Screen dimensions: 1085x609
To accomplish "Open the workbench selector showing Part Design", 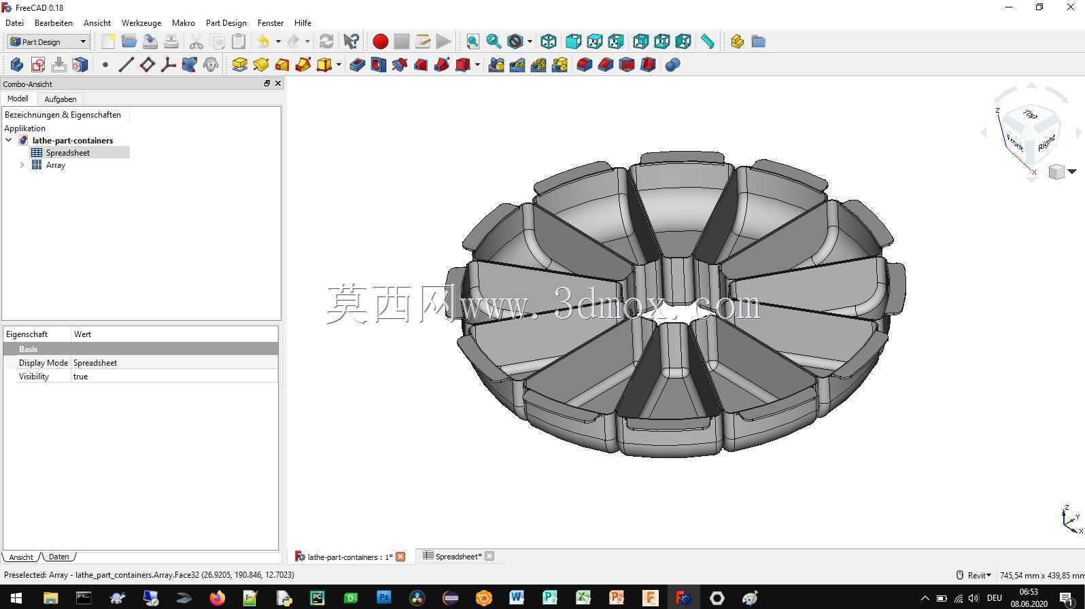I will pos(48,41).
